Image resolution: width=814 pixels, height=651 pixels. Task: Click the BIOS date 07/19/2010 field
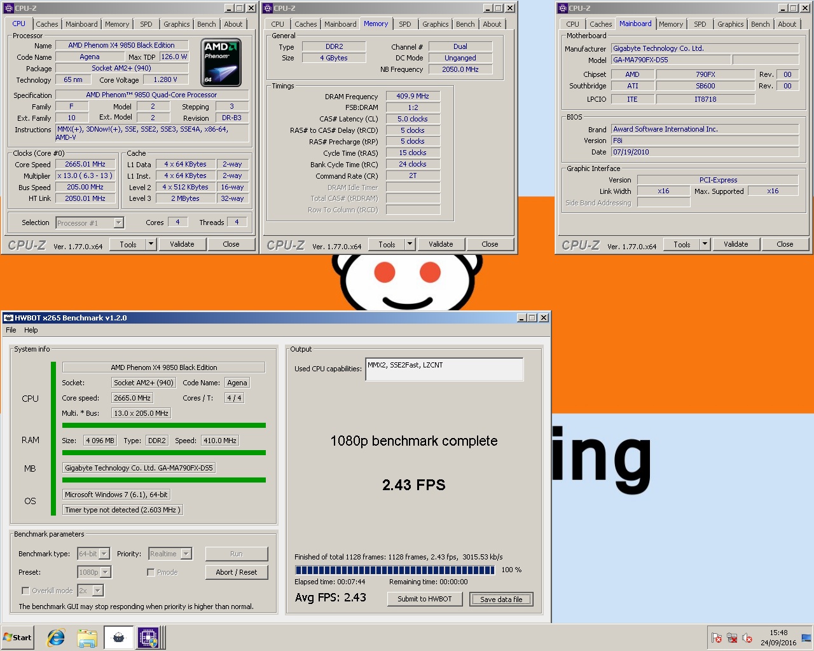point(705,152)
